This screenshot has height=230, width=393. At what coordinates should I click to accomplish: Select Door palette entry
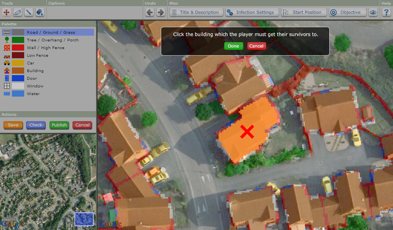48,78
